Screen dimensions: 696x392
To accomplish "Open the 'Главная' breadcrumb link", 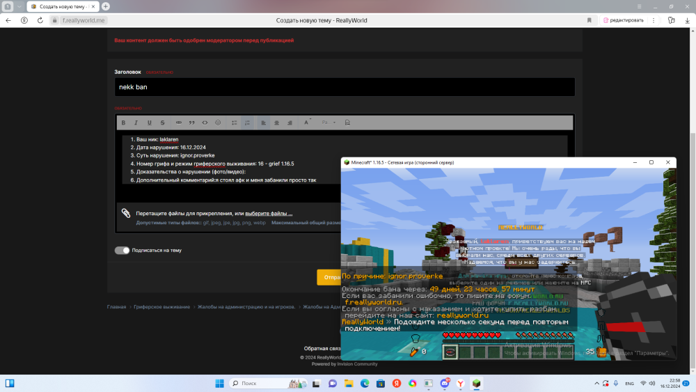I will click(116, 307).
